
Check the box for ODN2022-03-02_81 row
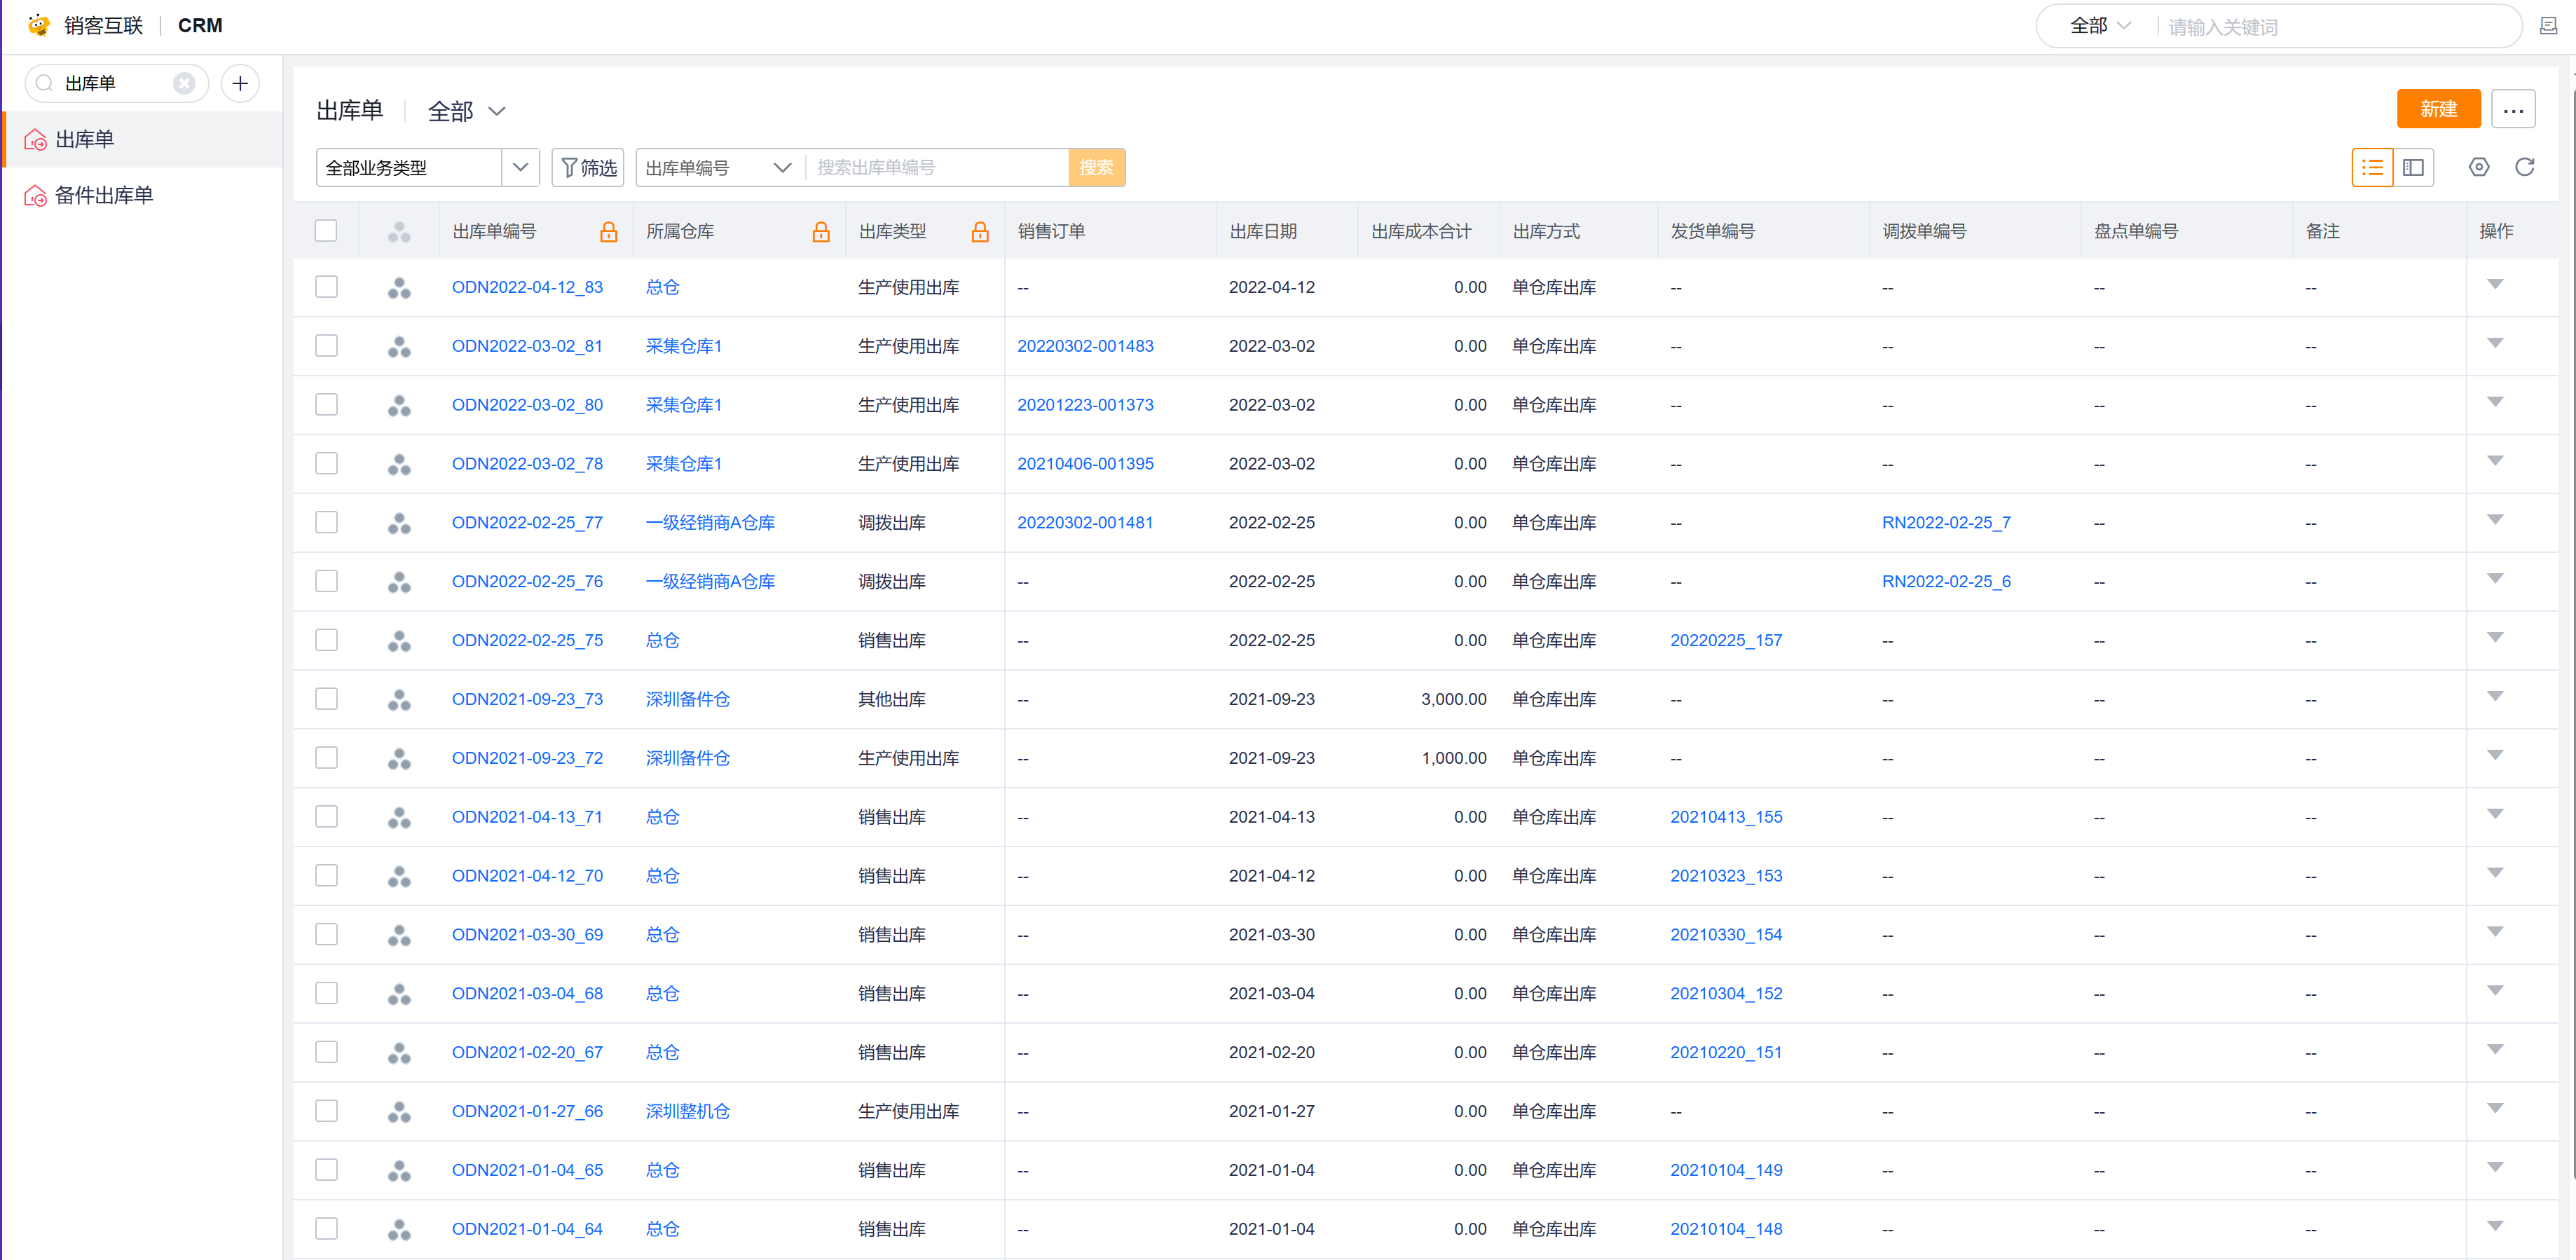(326, 346)
